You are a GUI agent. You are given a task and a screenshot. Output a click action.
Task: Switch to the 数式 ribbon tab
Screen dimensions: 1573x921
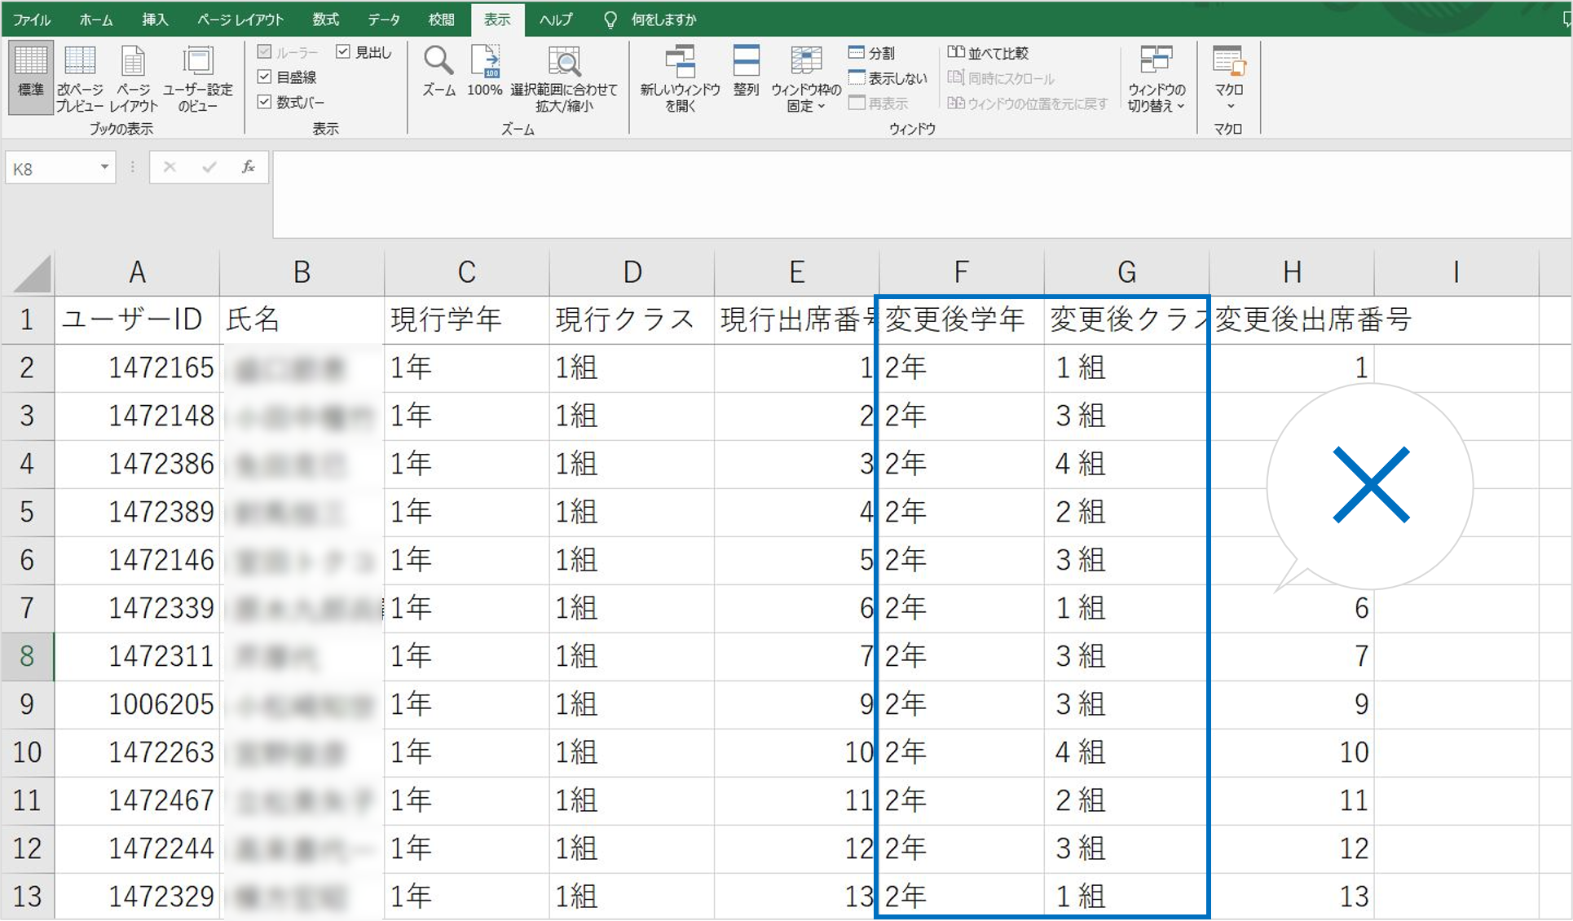pyautogui.click(x=325, y=20)
